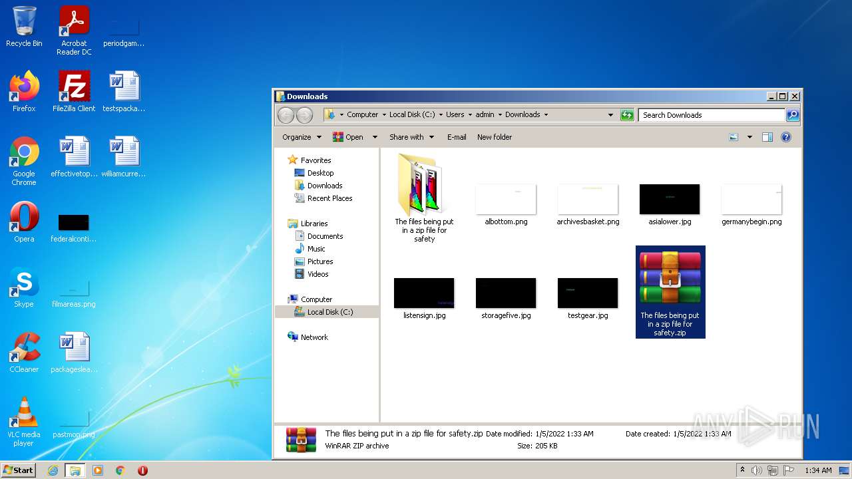Click in the Search Downloads field

point(712,115)
